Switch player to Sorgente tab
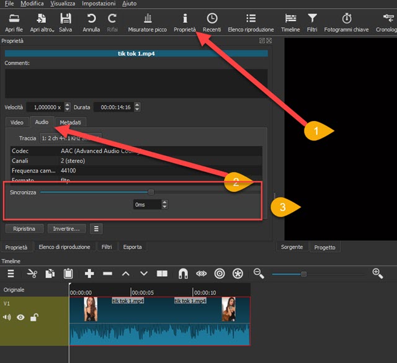 (x=292, y=247)
